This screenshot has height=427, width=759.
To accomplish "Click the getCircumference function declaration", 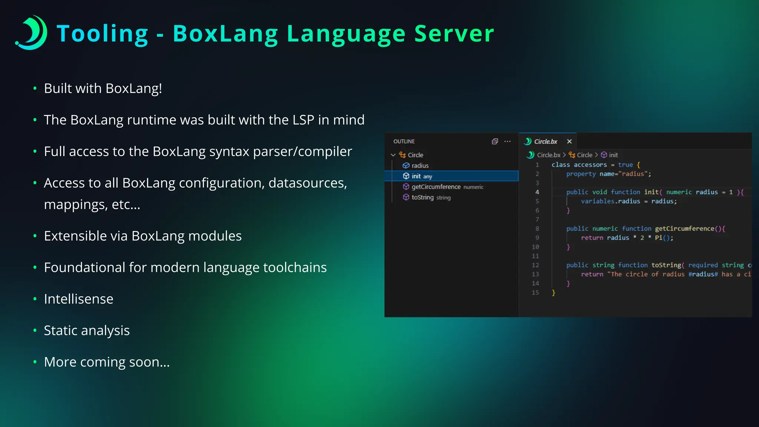I will [646, 229].
